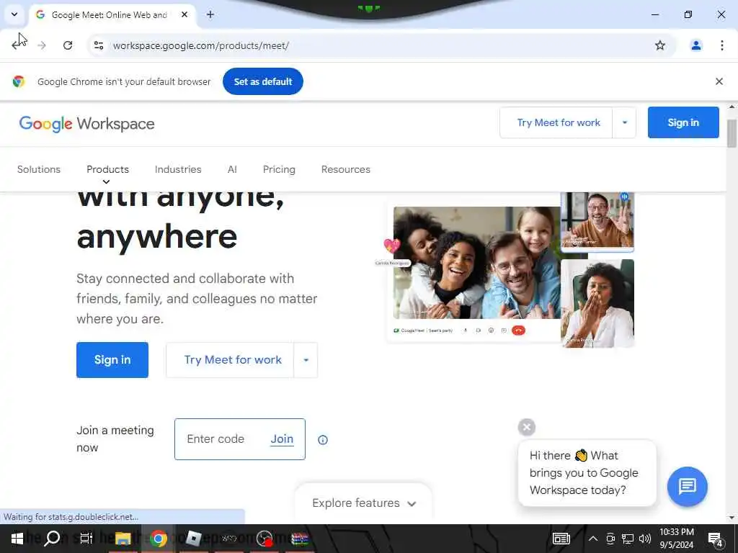The width and height of the screenshot is (738, 553).
Task: Close the Google Meet tab
Action: (x=184, y=14)
